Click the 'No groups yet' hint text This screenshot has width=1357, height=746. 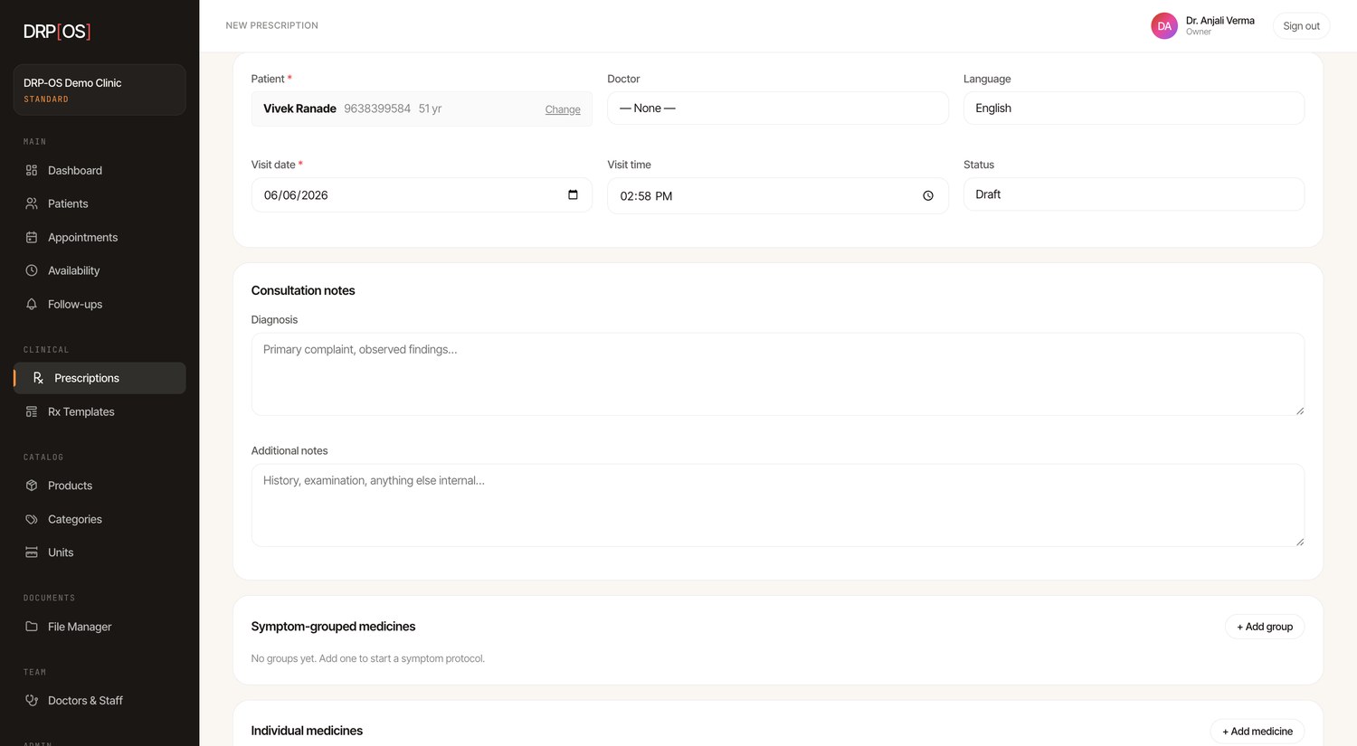click(368, 658)
